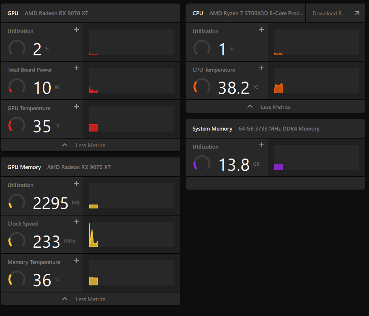Image resolution: width=369 pixels, height=316 pixels.
Task: Click the 35 °C GPU temperature value
Action: click(x=46, y=126)
